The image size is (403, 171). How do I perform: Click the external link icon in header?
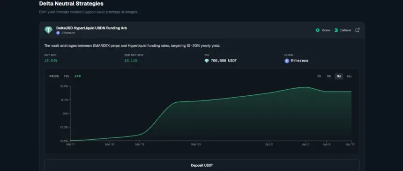[x=357, y=30]
